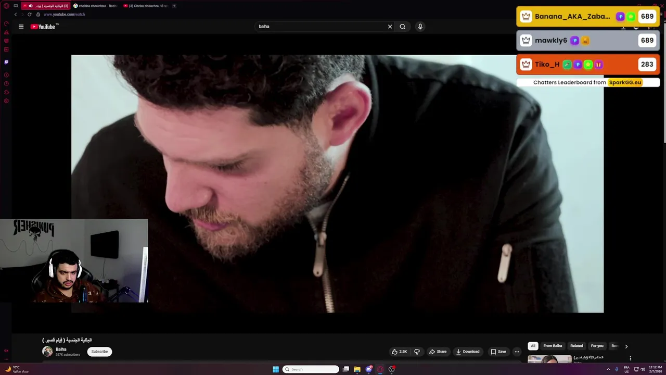Open the suggested video's three-dot menu

coord(630,358)
